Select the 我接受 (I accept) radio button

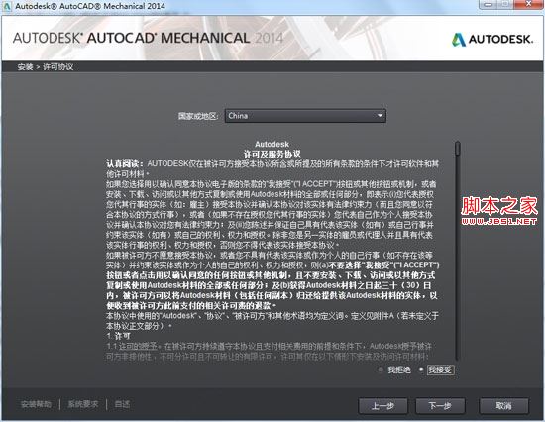point(421,369)
